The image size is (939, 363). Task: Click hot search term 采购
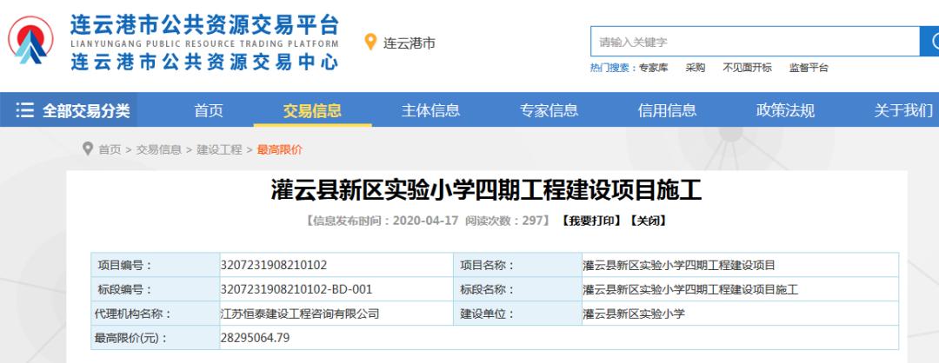[696, 68]
